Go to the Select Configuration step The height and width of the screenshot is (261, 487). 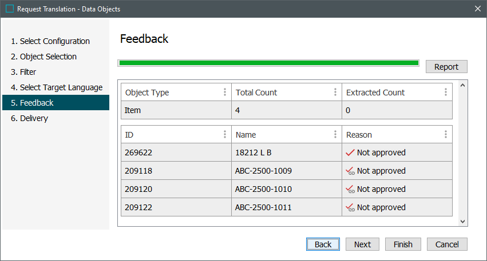55,41
